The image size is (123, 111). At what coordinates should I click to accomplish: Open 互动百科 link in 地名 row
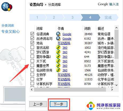tap(64, 43)
